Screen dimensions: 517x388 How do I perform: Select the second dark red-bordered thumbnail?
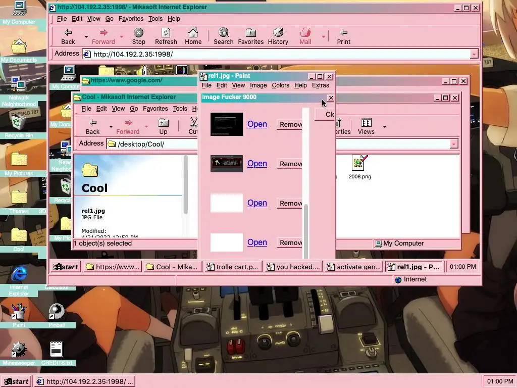pyautogui.click(x=227, y=164)
